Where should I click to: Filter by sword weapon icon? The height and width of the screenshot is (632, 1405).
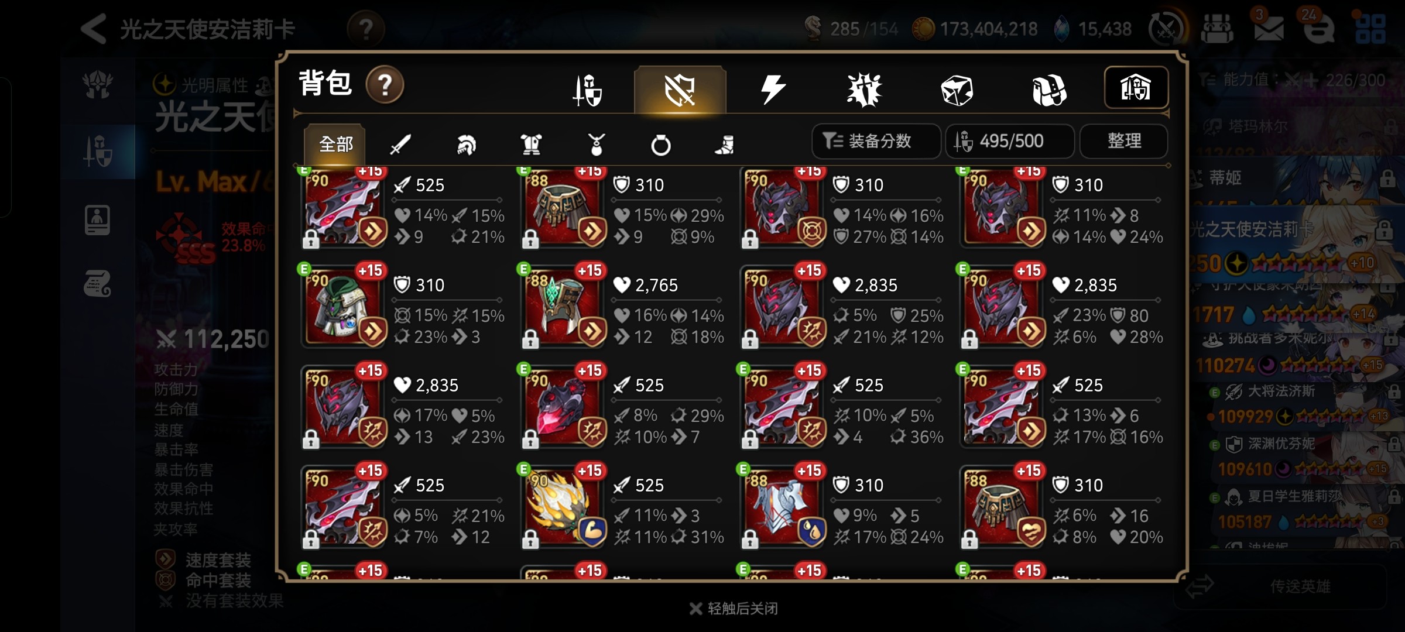[400, 145]
